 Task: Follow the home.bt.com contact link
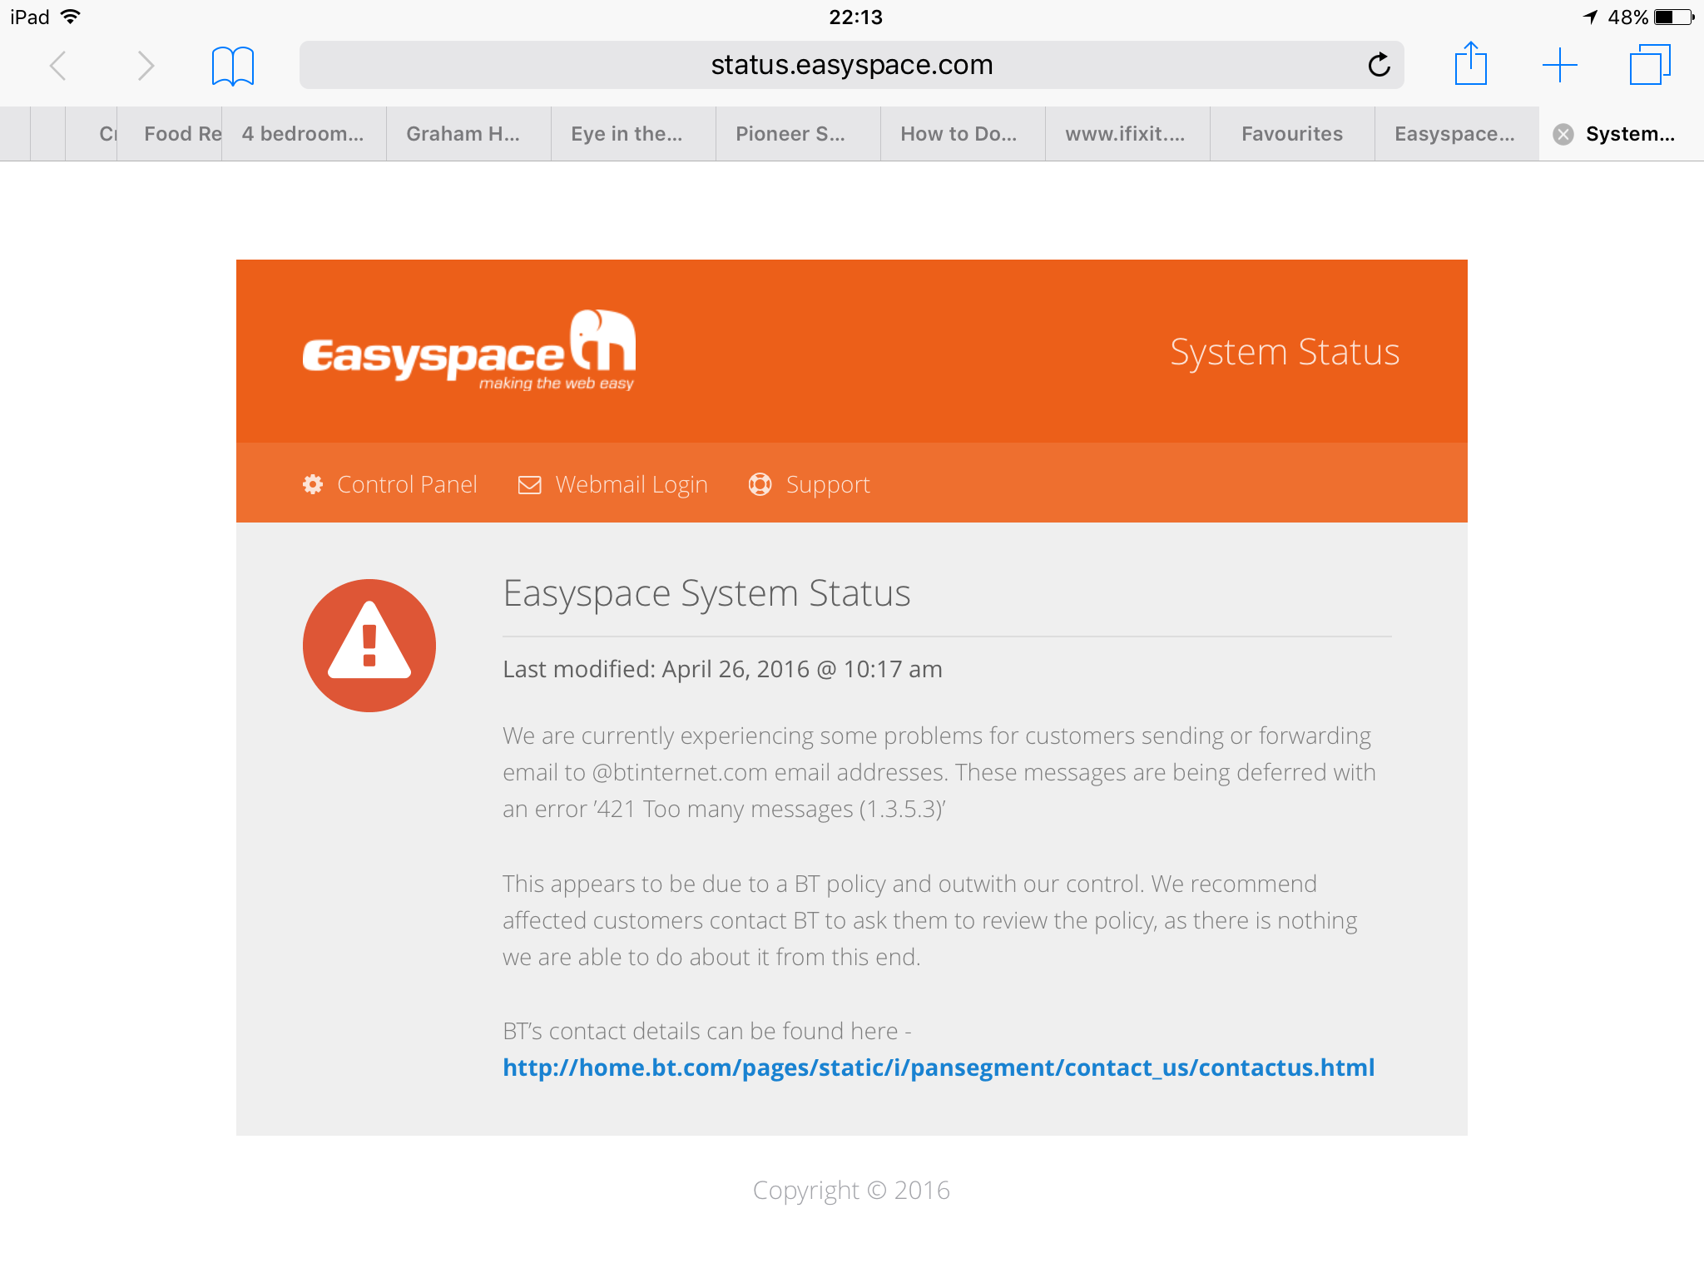pyautogui.click(x=939, y=1067)
